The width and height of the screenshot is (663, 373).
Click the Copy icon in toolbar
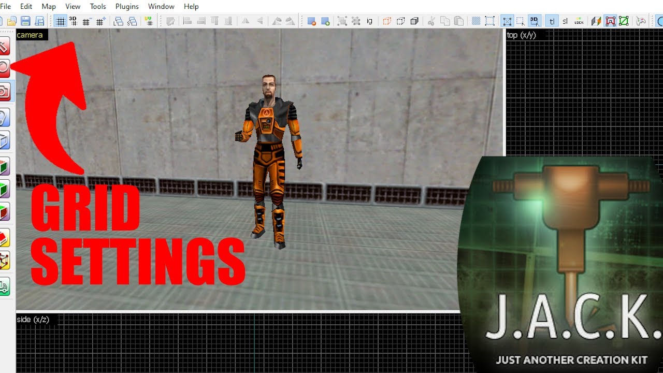click(445, 21)
